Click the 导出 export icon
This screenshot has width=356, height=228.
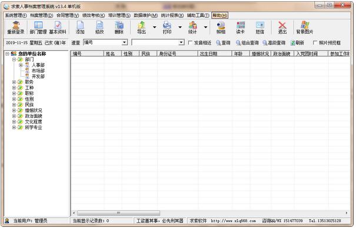click(141, 28)
